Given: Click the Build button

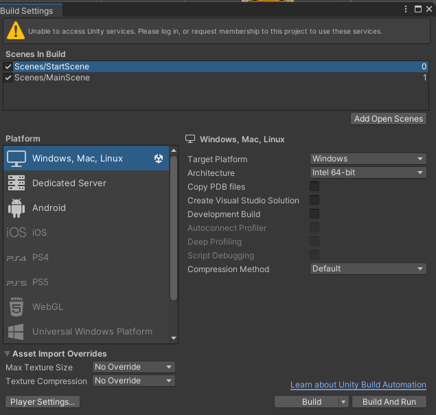Looking at the screenshot, I should pyautogui.click(x=307, y=402).
